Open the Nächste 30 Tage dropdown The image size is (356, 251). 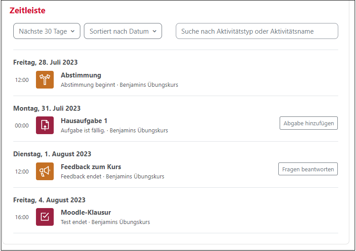[x=47, y=31]
